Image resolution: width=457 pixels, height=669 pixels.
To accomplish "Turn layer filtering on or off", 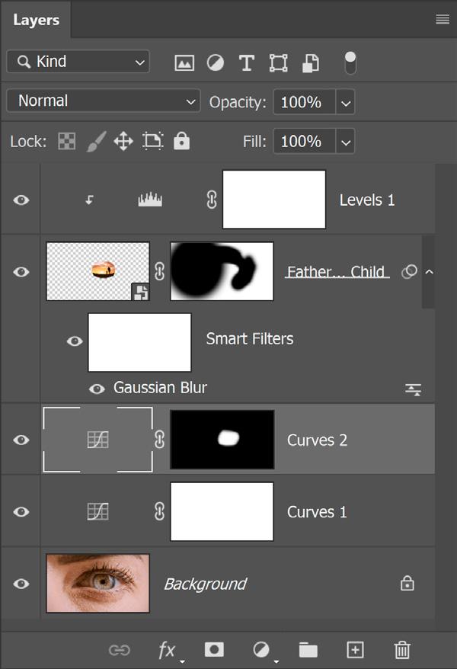I will (350, 63).
